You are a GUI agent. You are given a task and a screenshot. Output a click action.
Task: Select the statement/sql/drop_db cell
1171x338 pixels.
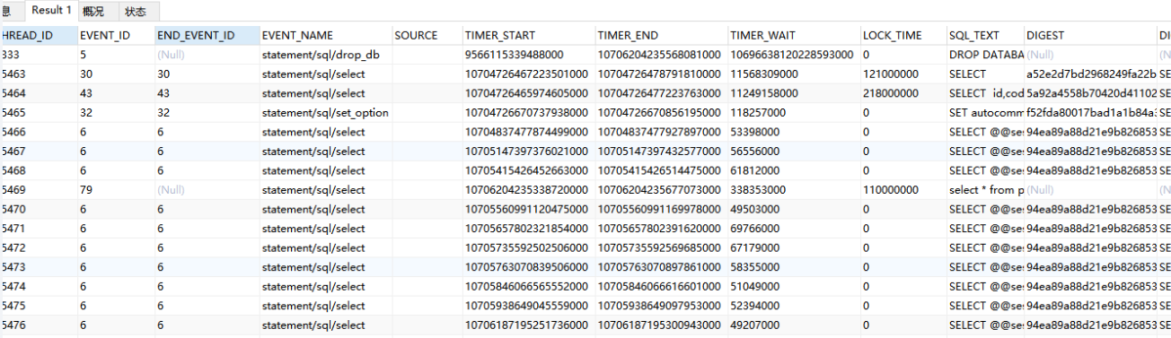(x=324, y=55)
